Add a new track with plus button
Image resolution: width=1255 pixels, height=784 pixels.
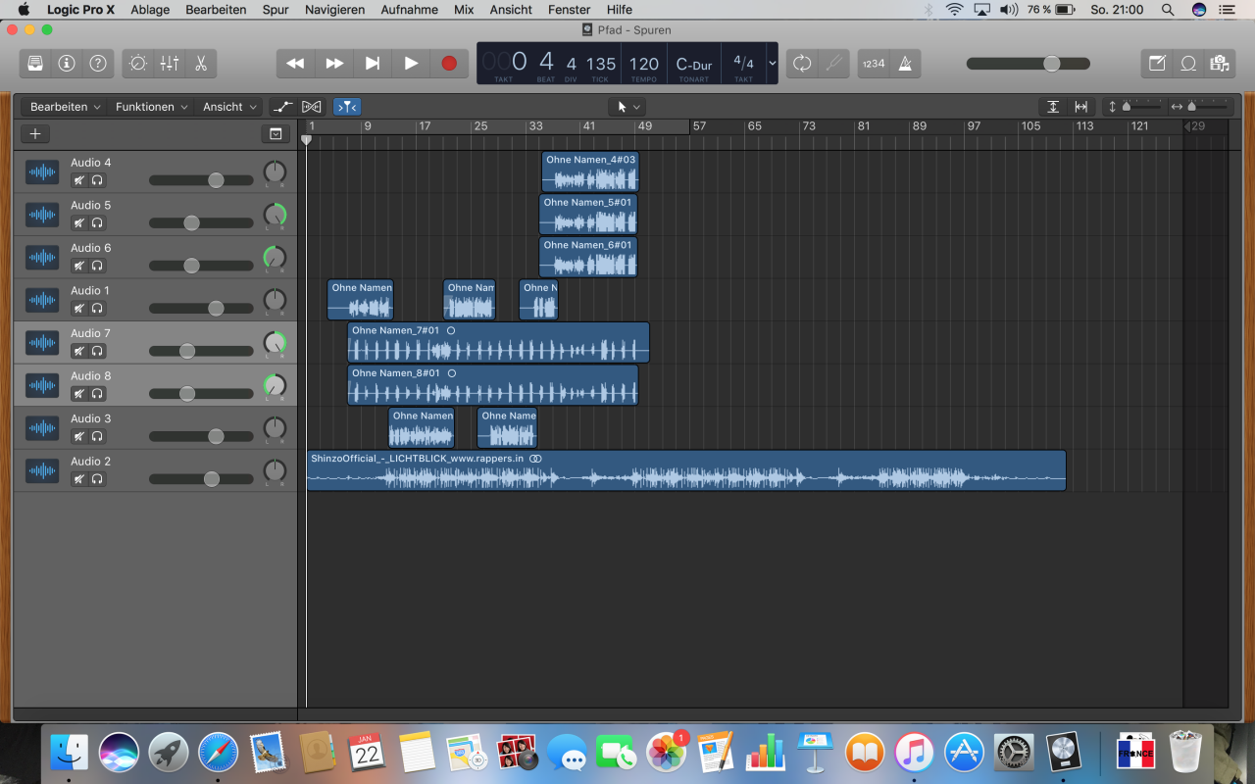tap(35, 134)
